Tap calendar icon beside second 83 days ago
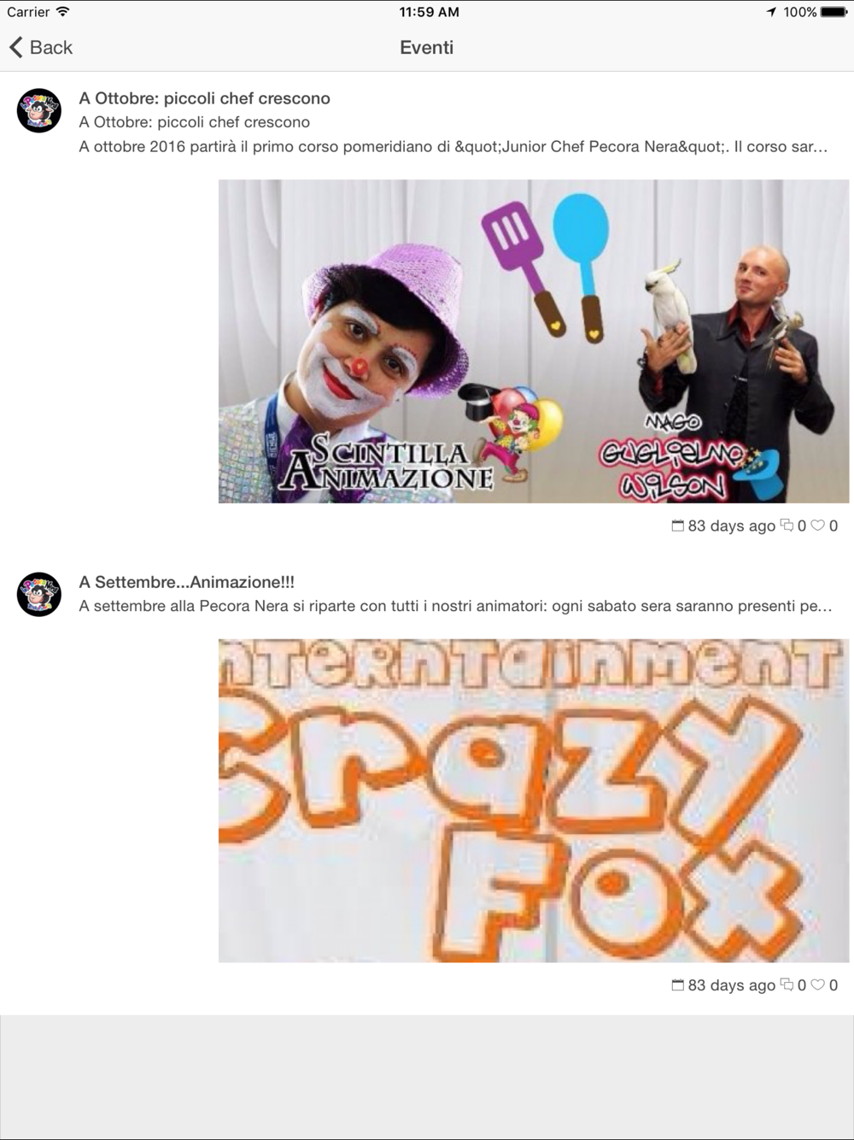This screenshot has height=1140, width=854. coord(678,984)
